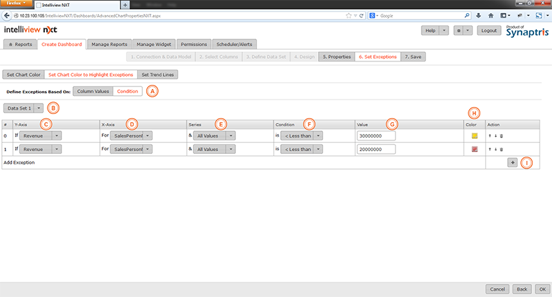Delete the first exception row

tap(501, 136)
